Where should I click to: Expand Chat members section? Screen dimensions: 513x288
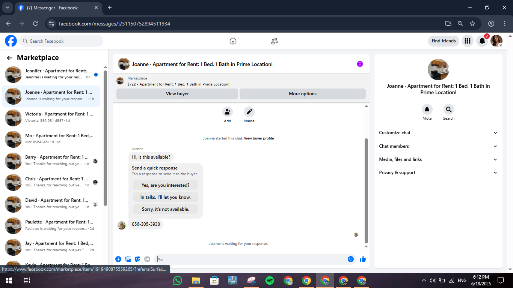point(438,146)
